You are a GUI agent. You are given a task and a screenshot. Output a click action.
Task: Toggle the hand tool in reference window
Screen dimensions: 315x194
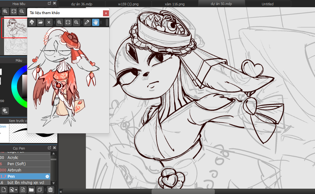point(96,22)
